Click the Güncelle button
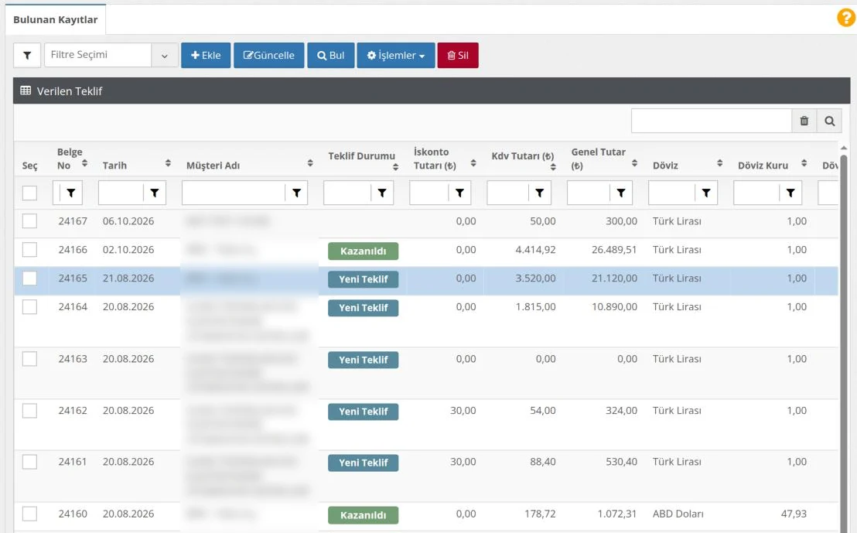Image resolution: width=857 pixels, height=533 pixels. [268, 55]
